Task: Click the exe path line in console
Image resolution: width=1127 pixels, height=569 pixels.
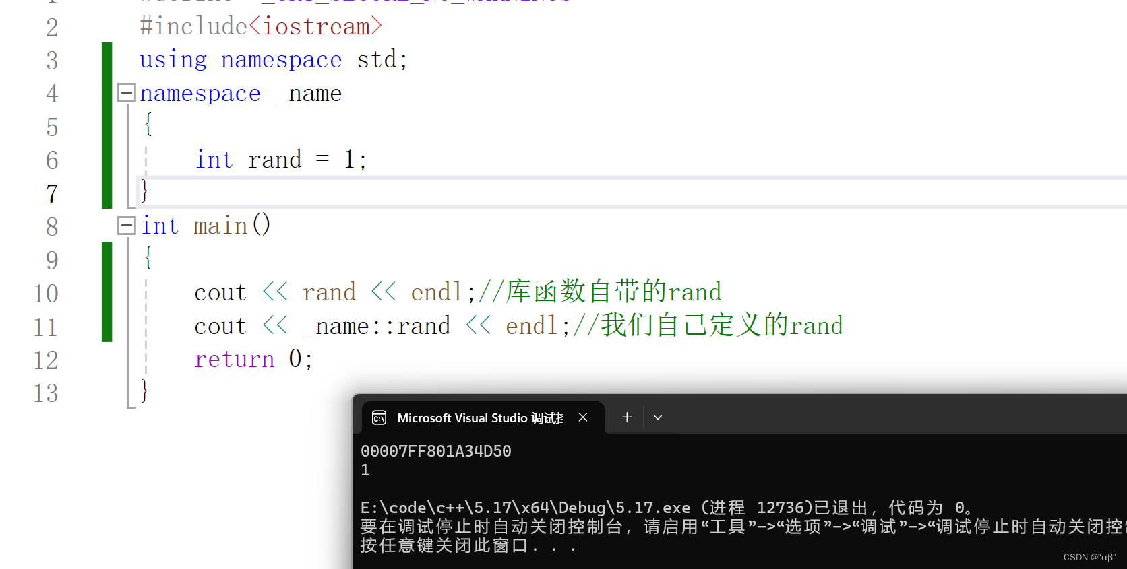Action: click(x=666, y=508)
